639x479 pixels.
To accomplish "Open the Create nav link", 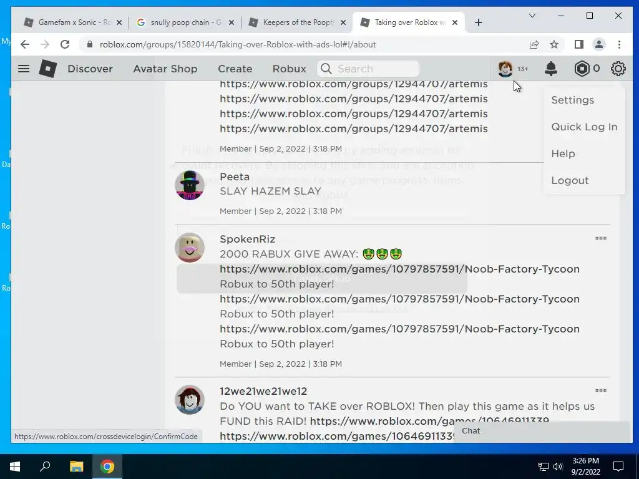I will 235,69.
